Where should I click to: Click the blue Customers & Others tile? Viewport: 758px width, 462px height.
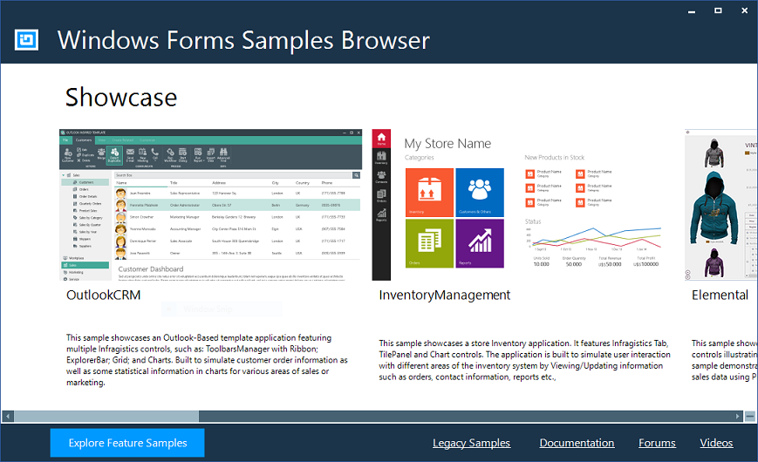point(480,192)
